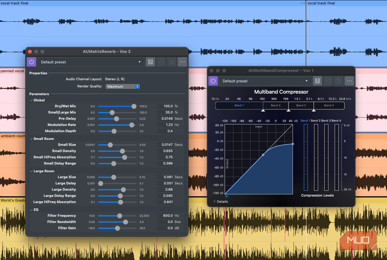
Task: Collapse the Large Room section
Action: point(31,171)
